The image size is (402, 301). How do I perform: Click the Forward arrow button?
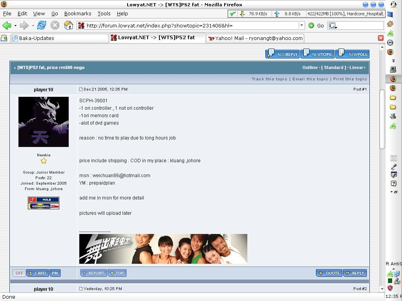pyautogui.click(x=24, y=25)
